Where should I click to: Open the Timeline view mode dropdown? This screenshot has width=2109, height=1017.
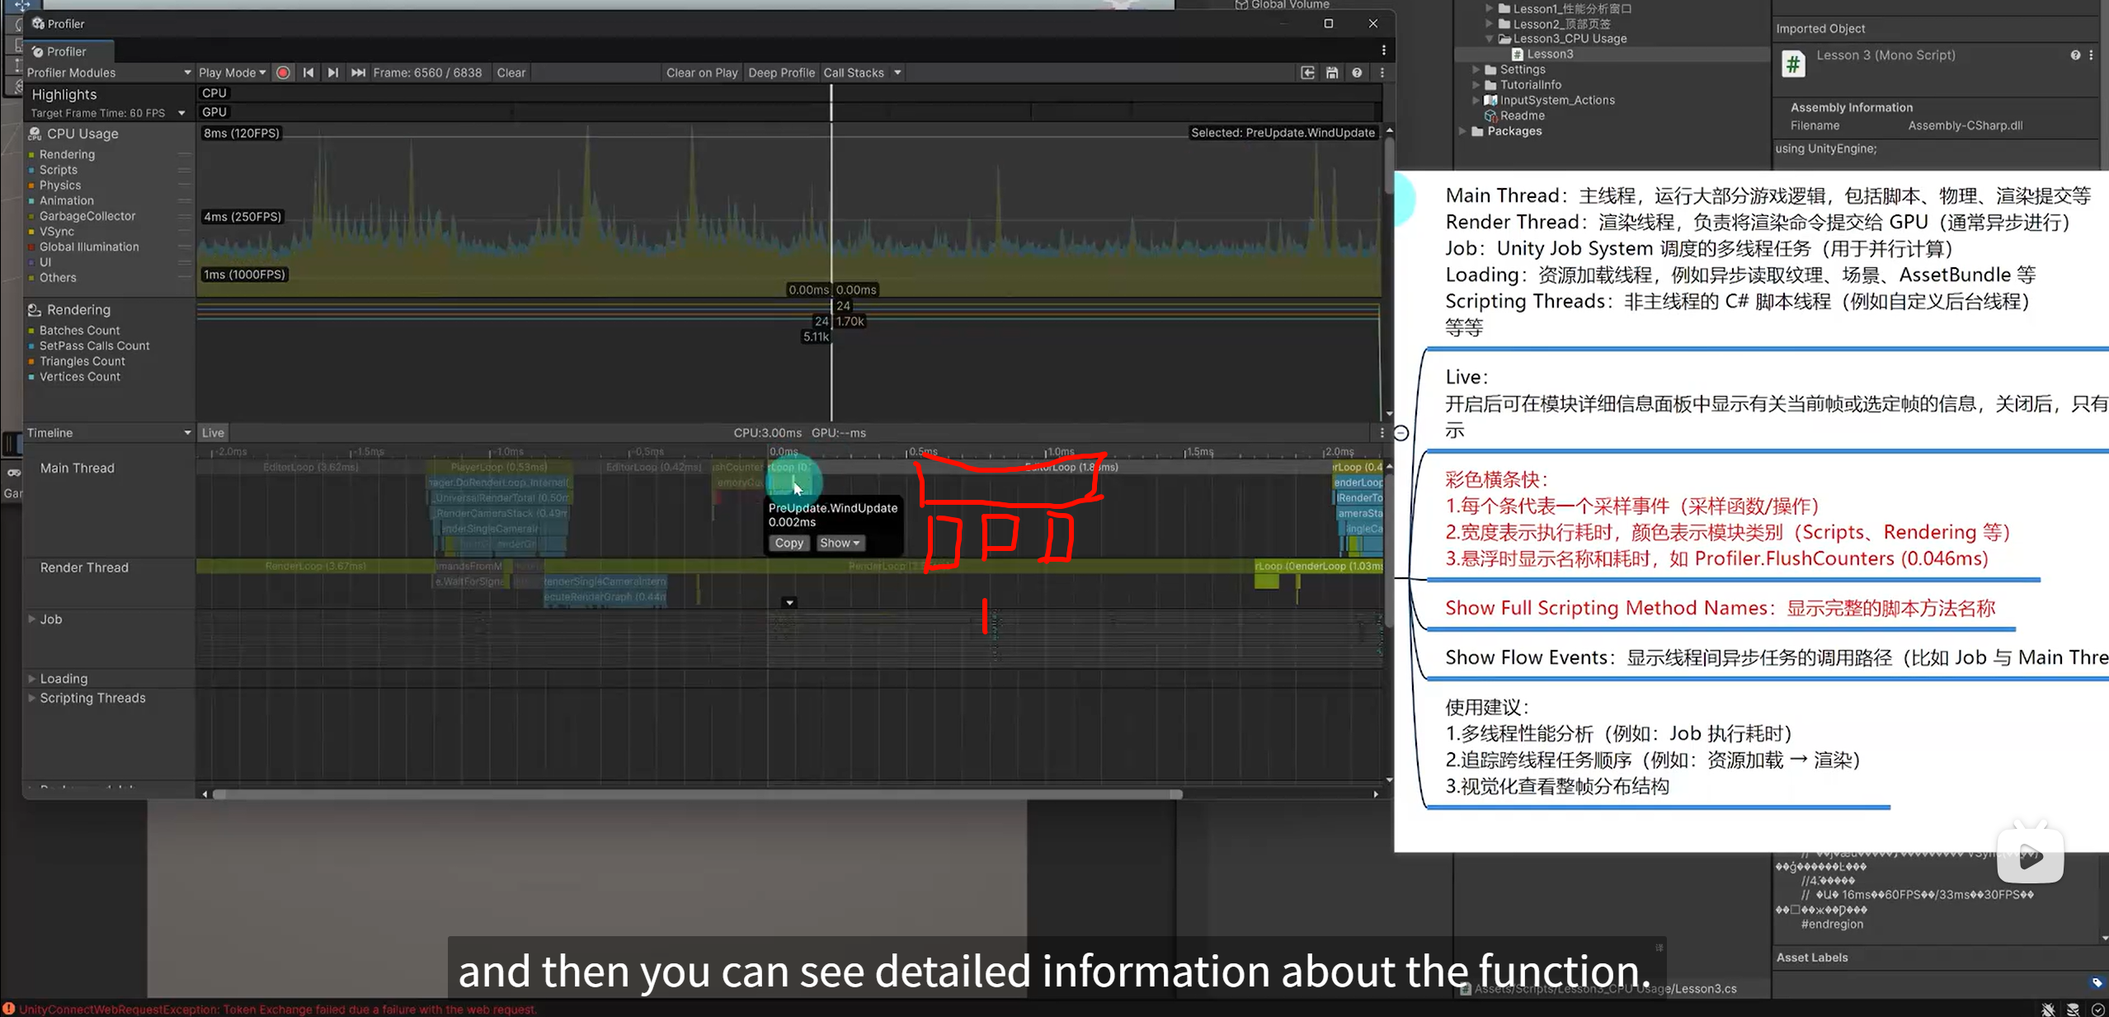[109, 433]
